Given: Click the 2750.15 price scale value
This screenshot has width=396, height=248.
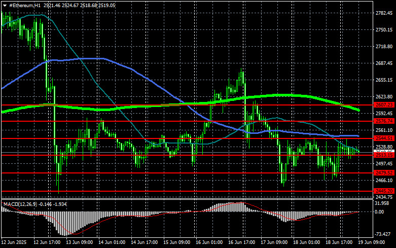Looking at the screenshot, I should coord(384,30).
